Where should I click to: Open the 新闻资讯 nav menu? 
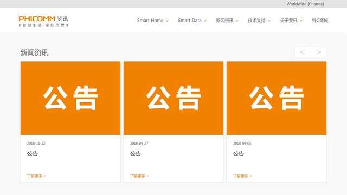224,21
